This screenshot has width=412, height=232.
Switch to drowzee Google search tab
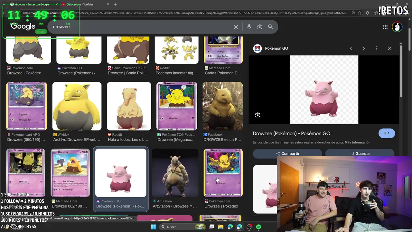coord(32,4)
